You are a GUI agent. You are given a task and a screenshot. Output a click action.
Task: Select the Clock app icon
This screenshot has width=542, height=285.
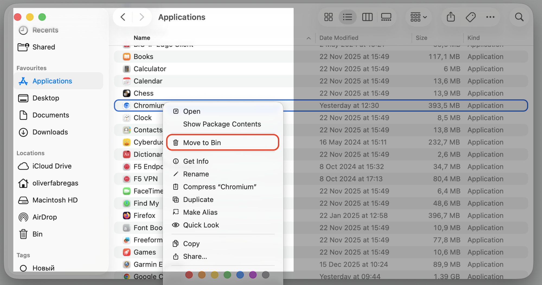tap(127, 118)
